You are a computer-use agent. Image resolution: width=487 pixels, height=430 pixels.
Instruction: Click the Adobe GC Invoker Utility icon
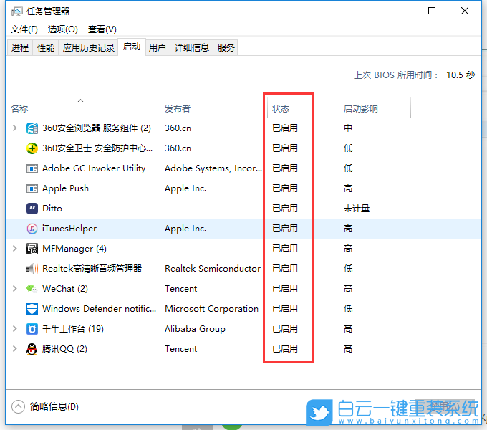coord(32,168)
